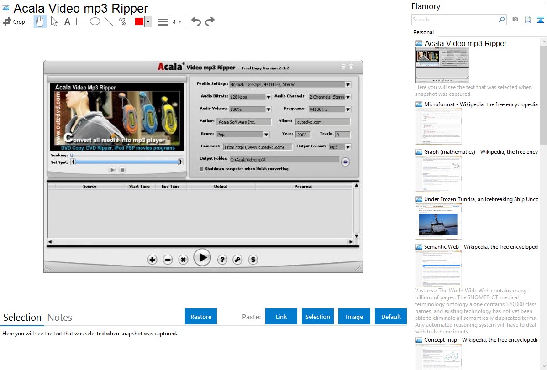Image resolution: width=547 pixels, height=370 pixels.
Task: Click the Selection paste button
Action: [317, 317]
